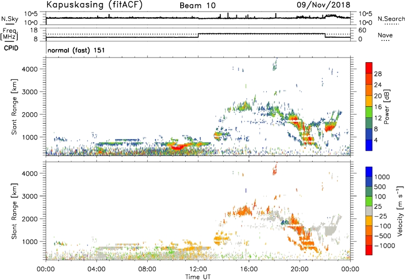Click the '16:00' time axis tick label

pyautogui.click(x=249, y=269)
